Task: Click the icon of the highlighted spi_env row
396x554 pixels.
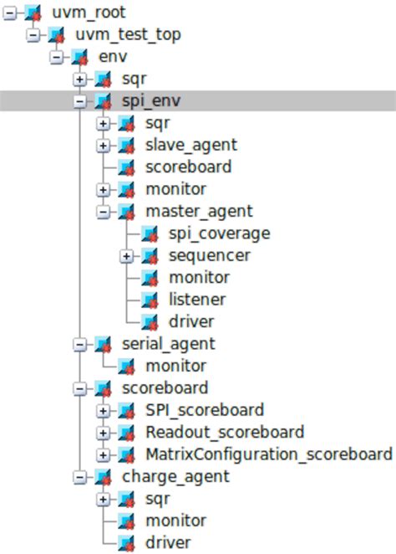Action: pyautogui.click(x=103, y=101)
